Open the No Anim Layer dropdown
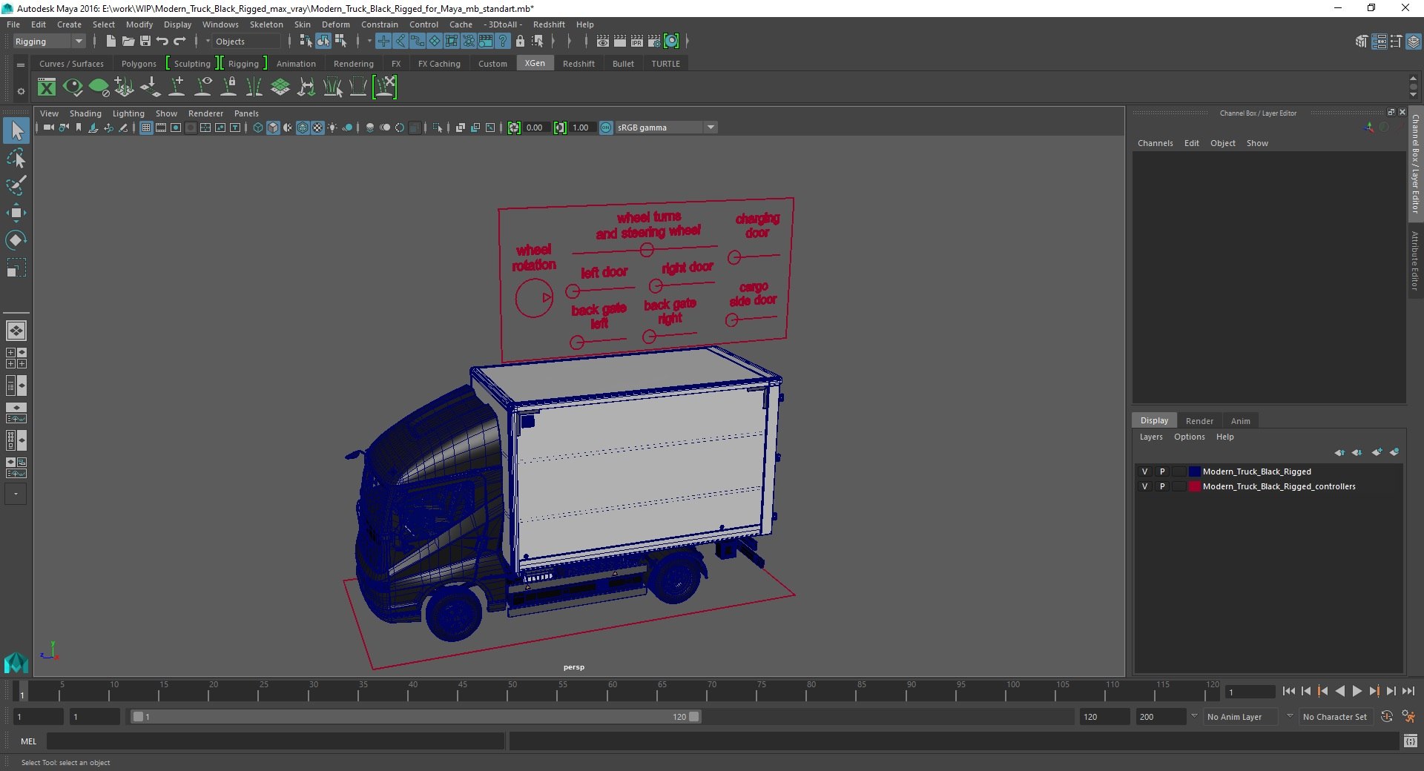1424x771 pixels. point(1241,717)
